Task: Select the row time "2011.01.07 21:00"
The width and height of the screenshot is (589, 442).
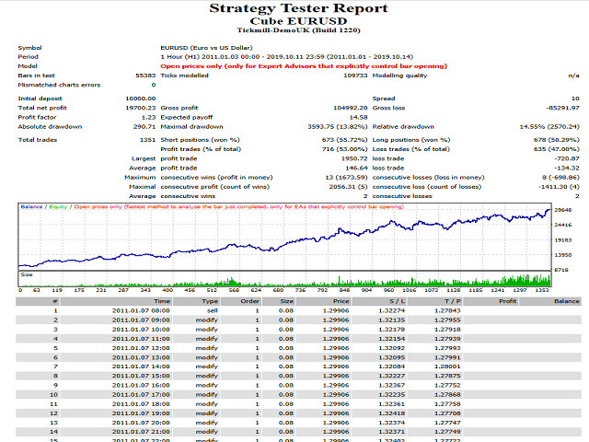Action: tap(141, 432)
